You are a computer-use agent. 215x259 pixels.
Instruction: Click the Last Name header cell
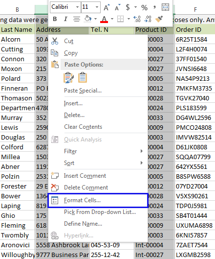point(17,29)
